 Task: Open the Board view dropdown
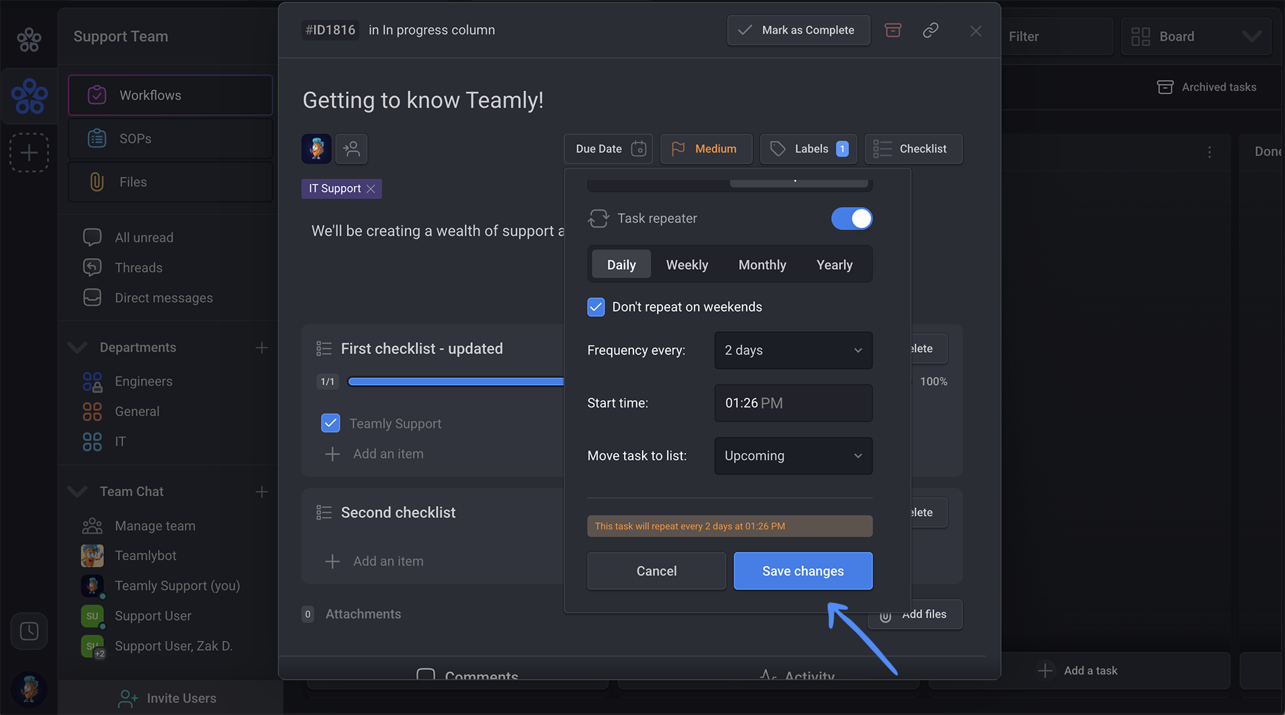coord(1196,36)
